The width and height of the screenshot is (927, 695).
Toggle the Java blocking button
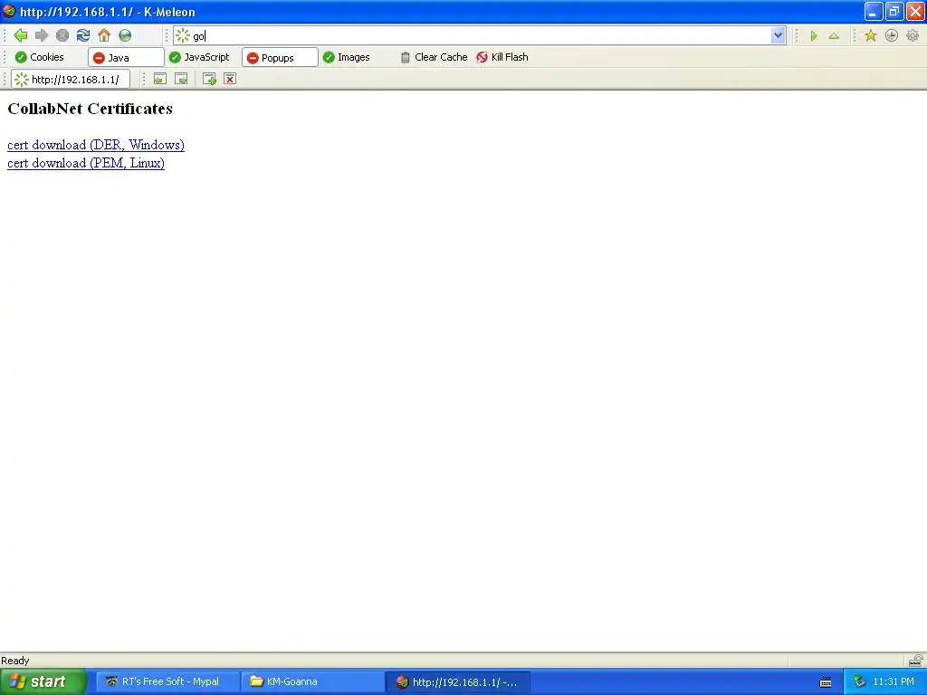coord(126,57)
